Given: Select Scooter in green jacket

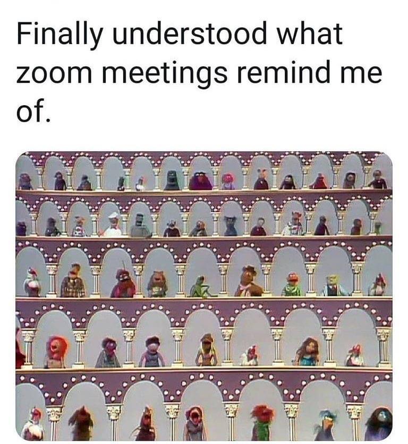Looking at the screenshot, I should click(x=292, y=285).
